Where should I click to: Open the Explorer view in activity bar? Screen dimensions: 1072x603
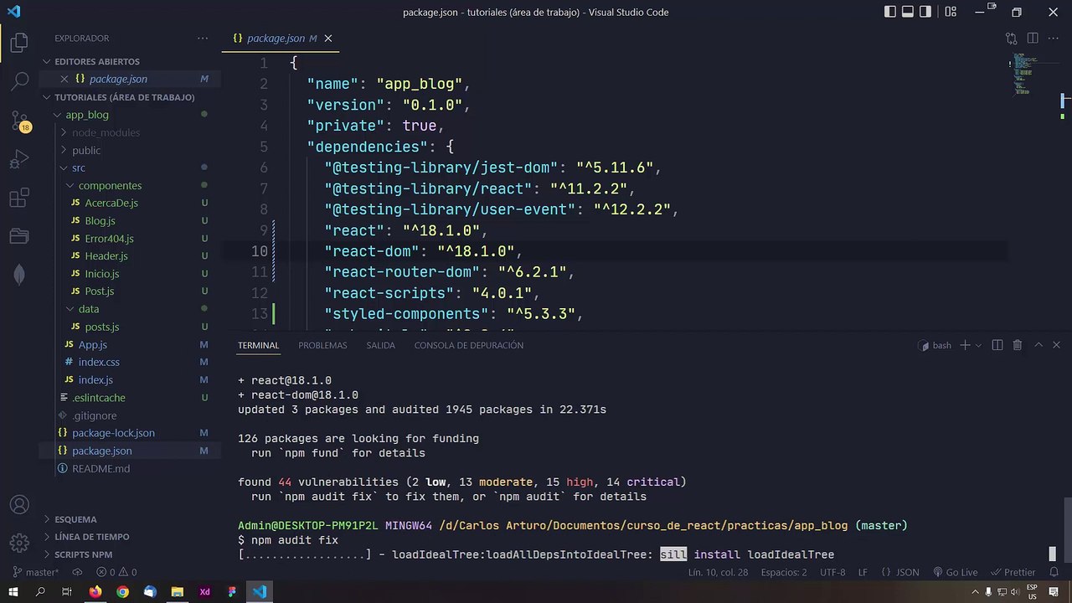(x=19, y=43)
